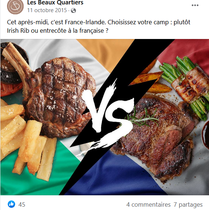The width and height of the screenshot is (209, 210).
Task: Open the three-dots post options menu
Action: [x=195, y=5]
